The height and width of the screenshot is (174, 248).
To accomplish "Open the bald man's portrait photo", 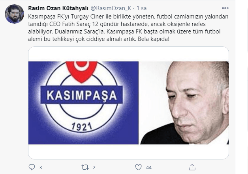I will tap(184, 103).
